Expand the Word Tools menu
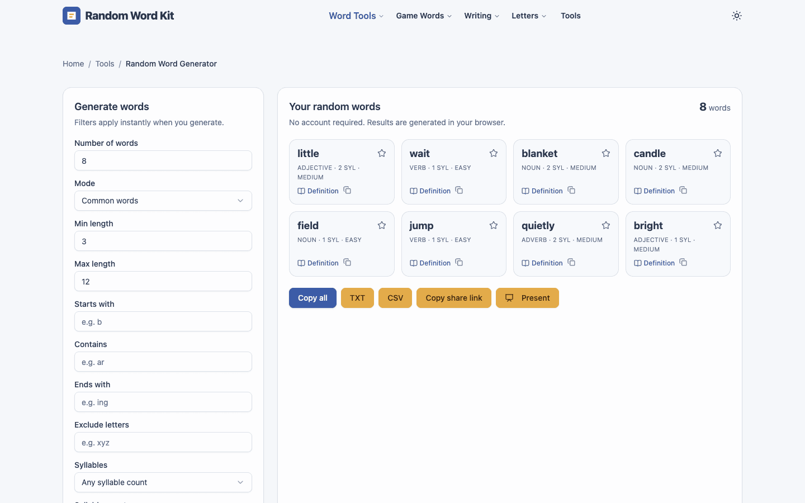This screenshot has height=503, width=805. 356,16
